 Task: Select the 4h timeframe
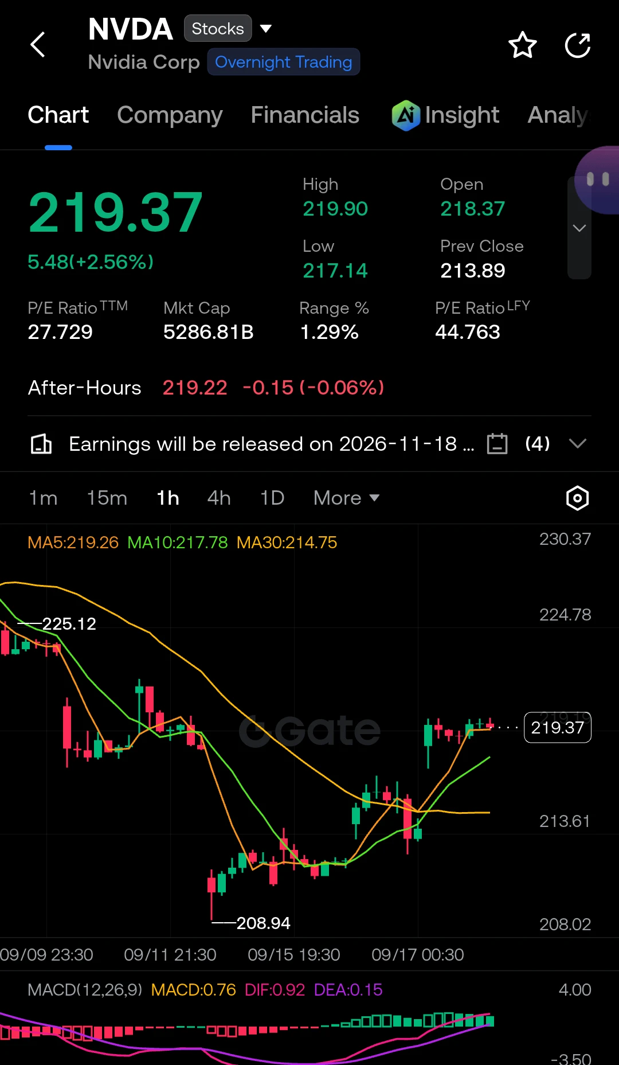click(x=219, y=498)
